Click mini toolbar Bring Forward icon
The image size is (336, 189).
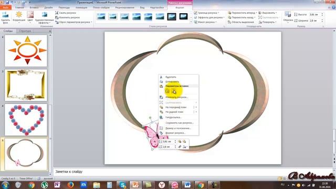click(x=180, y=141)
